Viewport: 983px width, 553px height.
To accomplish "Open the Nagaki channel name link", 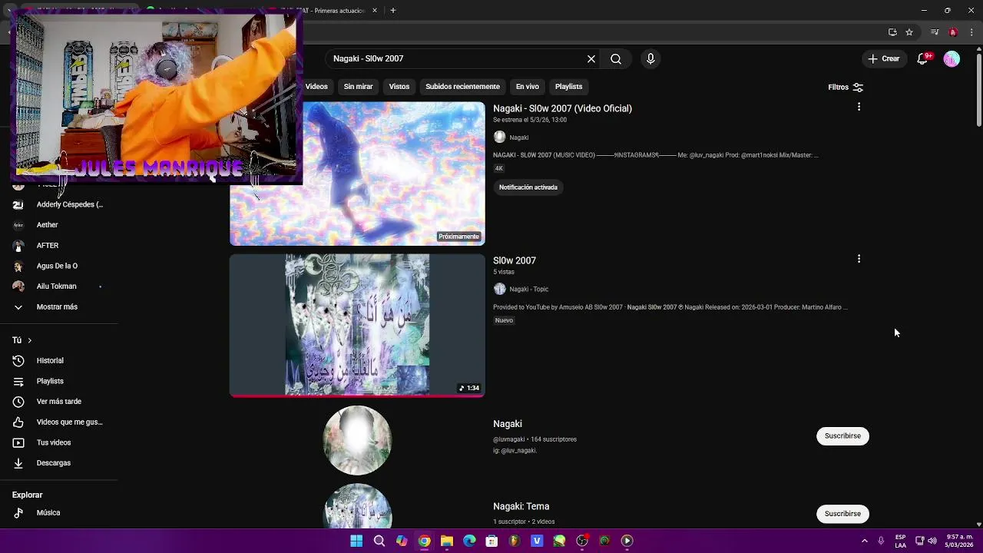I will (x=508, y=424).
